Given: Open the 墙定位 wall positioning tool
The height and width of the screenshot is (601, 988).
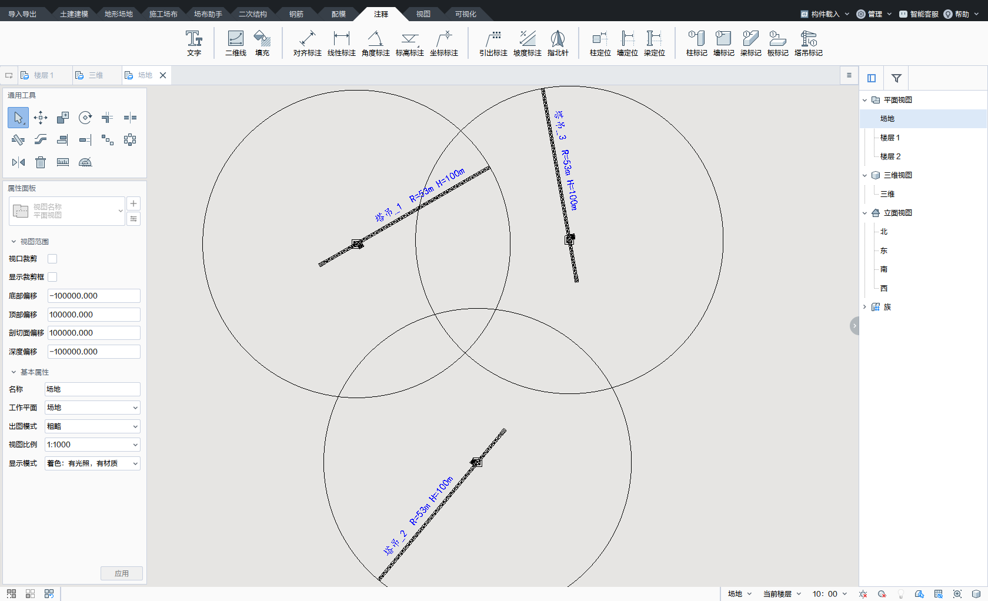Looking at the screenshot, I should (627, 43).
